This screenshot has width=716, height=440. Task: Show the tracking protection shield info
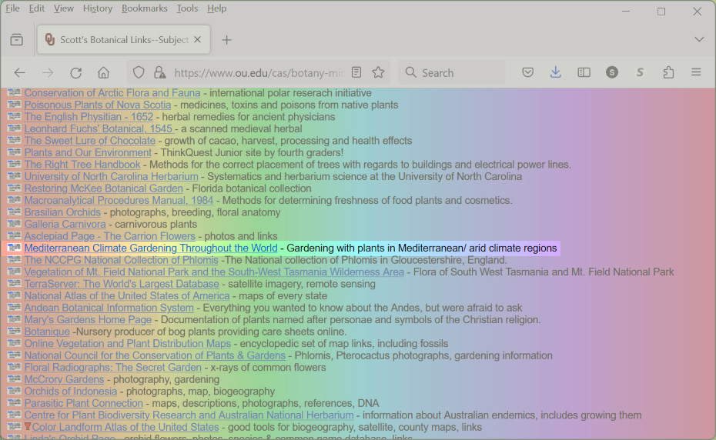point(139,72)
